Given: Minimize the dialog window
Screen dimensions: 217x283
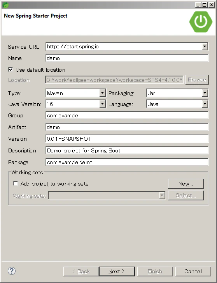Looking at the screenshot, I should [198, 5].
